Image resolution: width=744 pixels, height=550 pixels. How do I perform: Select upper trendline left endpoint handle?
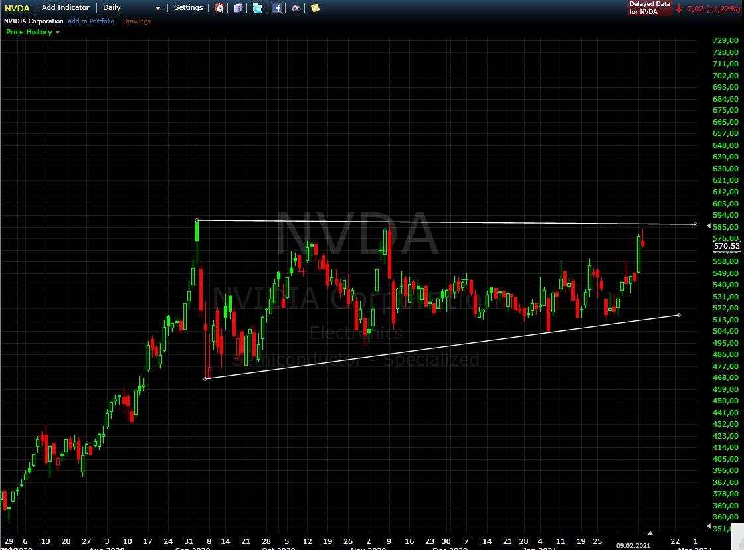(197, 220)
